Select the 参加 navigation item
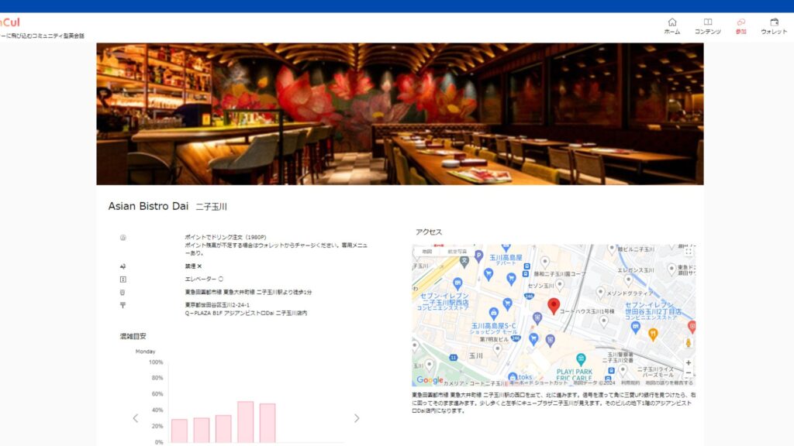The image size is (794, 446). coord(740,26)
